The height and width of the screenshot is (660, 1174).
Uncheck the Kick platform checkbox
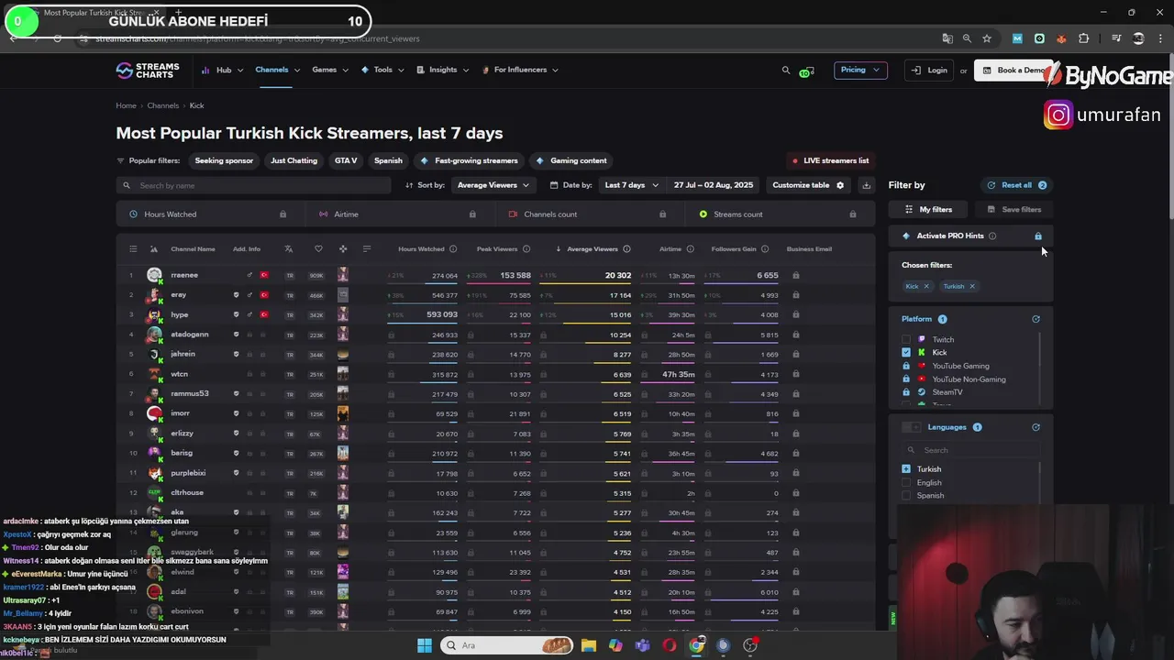pos(906,352)
